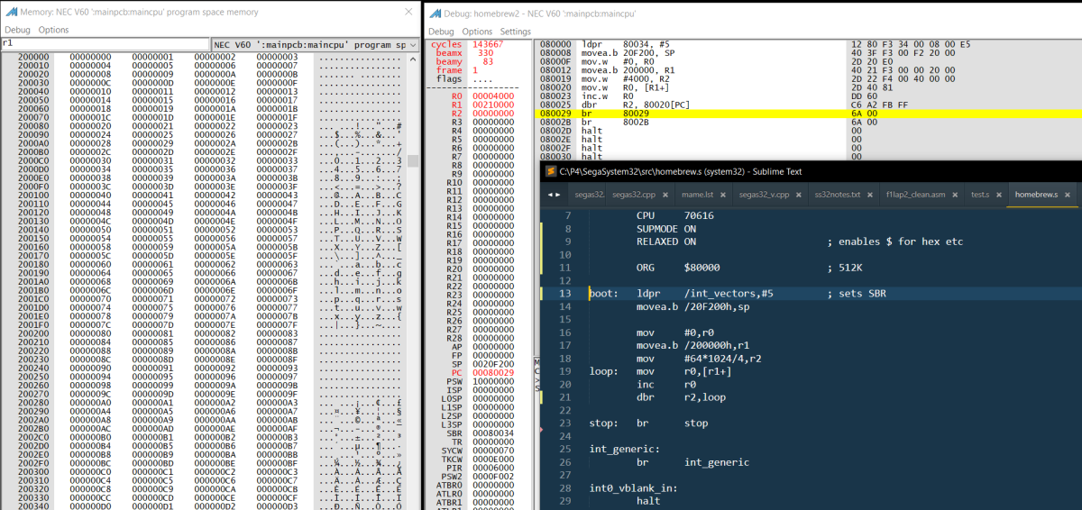Click the PSW register value 10000000

(x=492, y=382)
